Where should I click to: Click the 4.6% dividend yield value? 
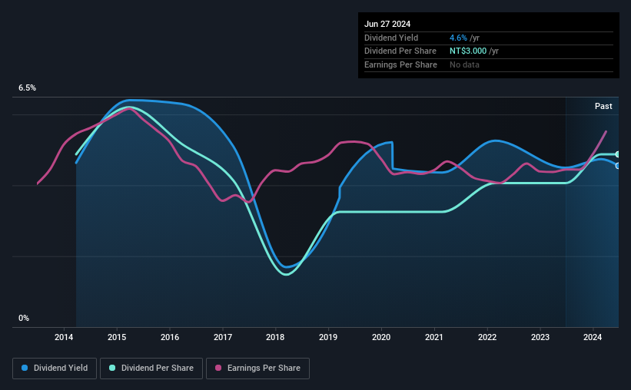458,38
